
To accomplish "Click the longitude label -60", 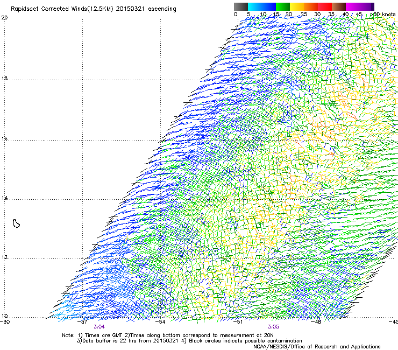I will click(5, 321).
